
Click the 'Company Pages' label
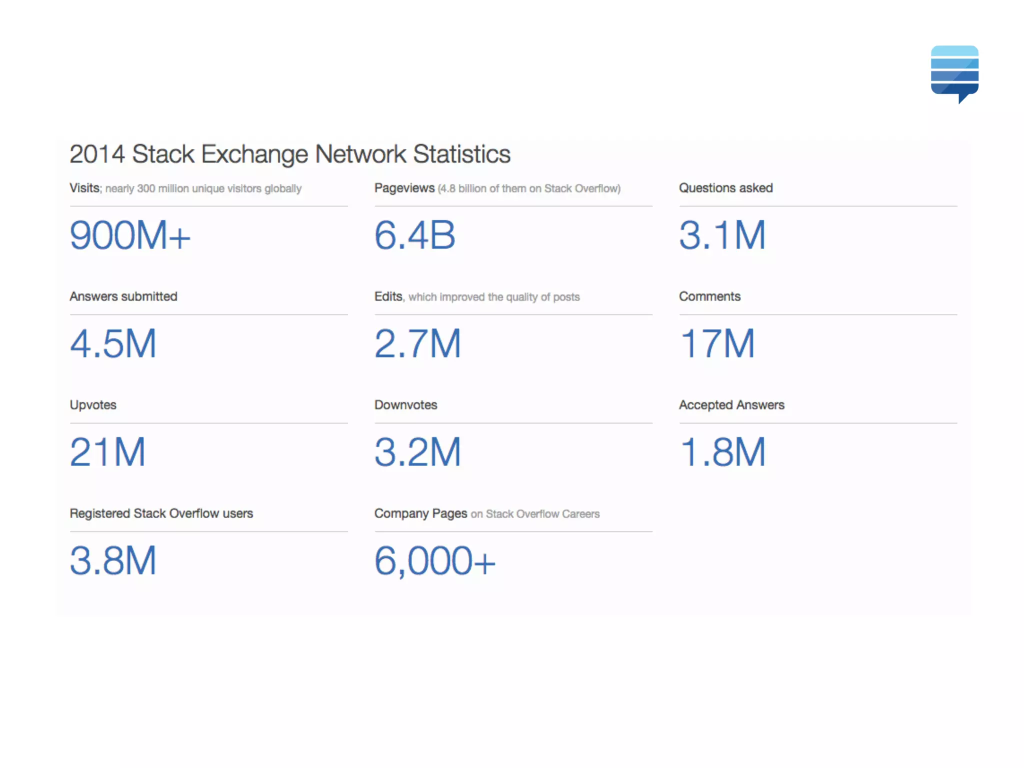tap(421, 513)
